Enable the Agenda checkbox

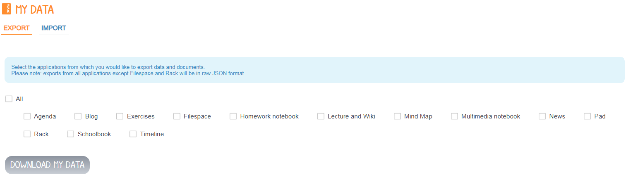[x=27, y=116]
